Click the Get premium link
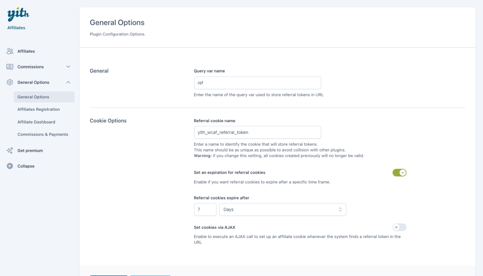 pos(30,150)
